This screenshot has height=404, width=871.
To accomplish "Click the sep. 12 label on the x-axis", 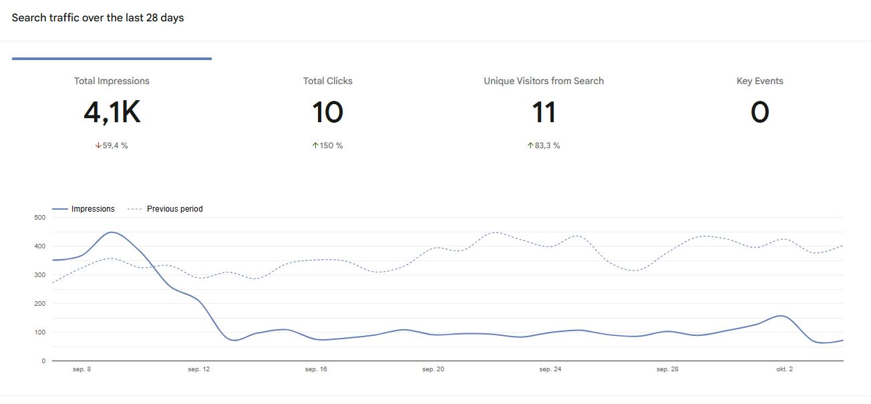I will coord(198,369).
